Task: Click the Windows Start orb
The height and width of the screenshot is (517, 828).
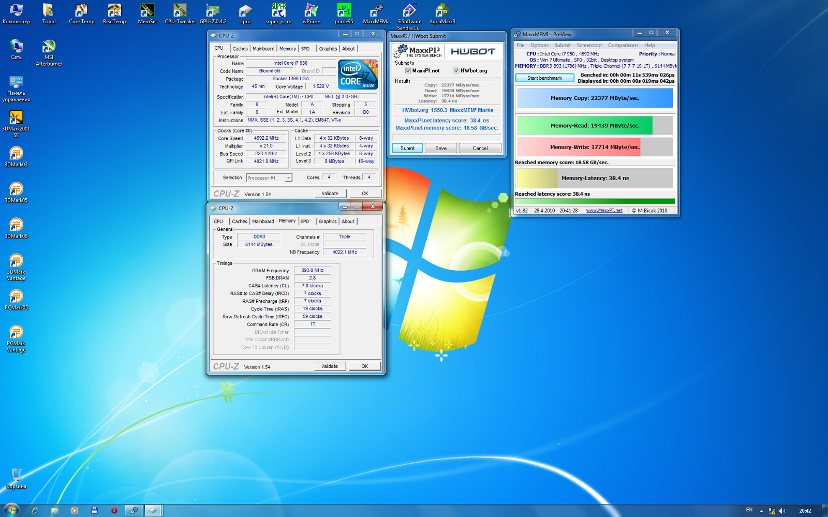Action: [11, 510]
